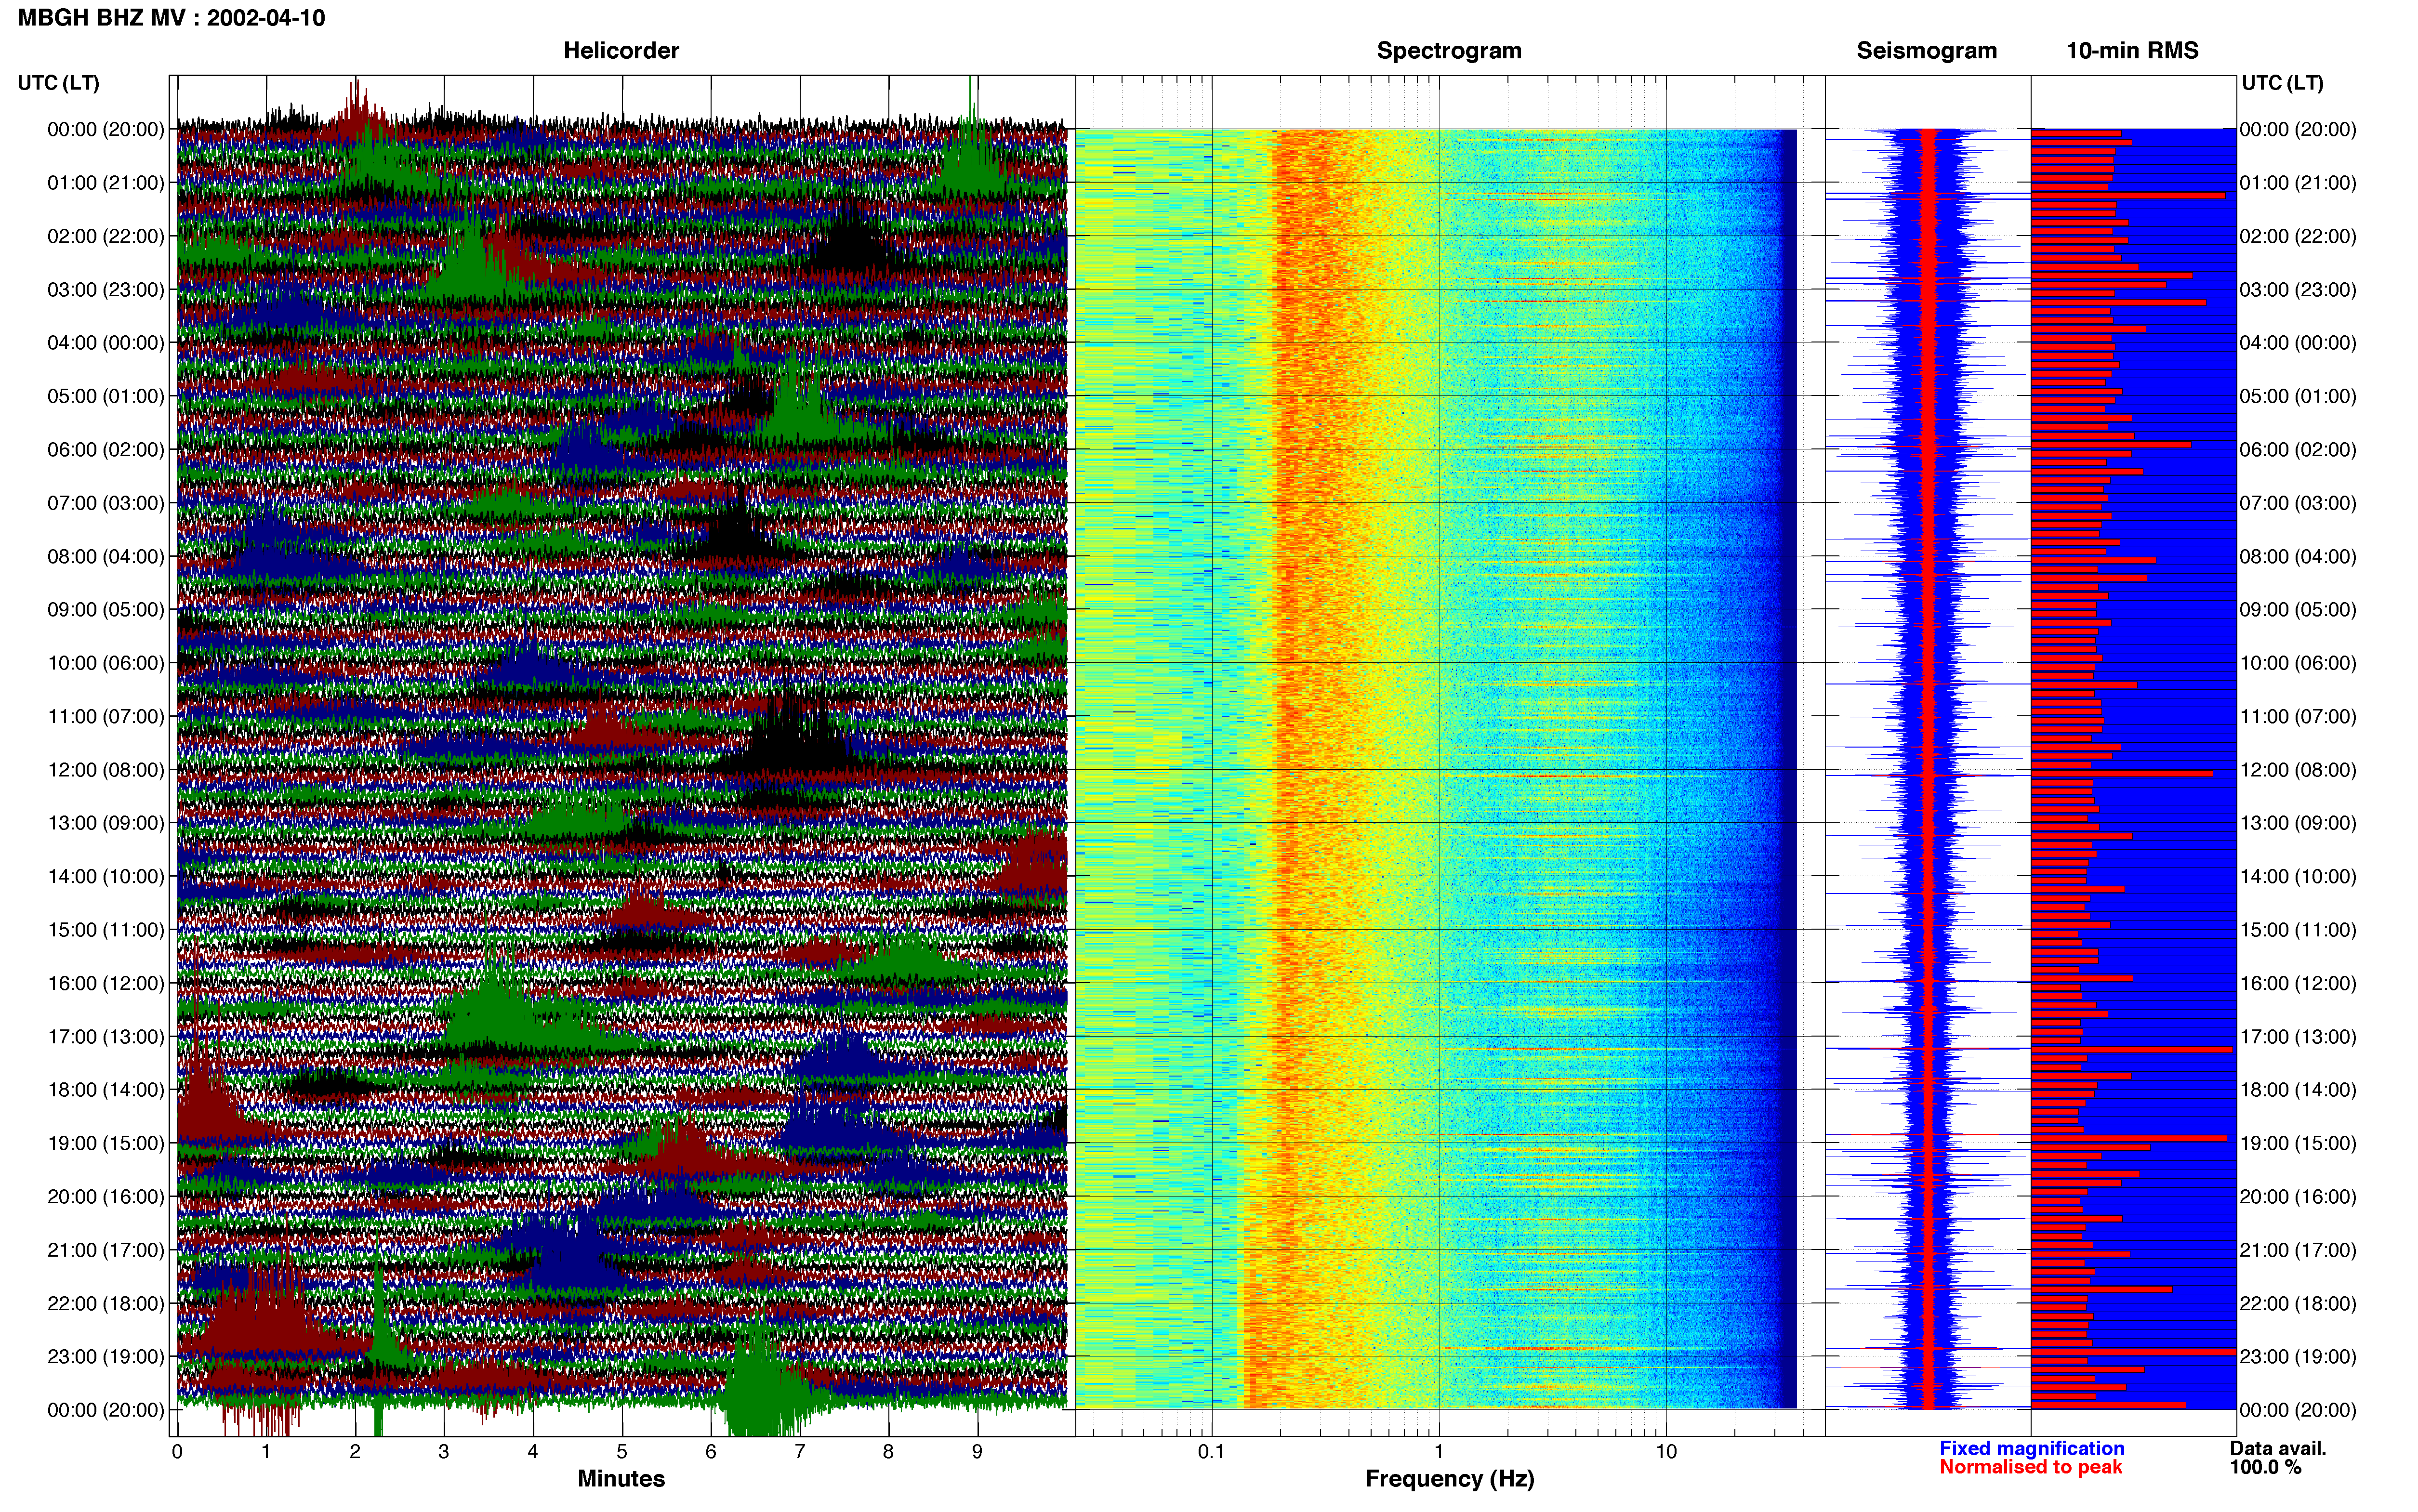The image size is (2418, 1512).
Task: Click '22:00 (18:00)' beside the Helicorder
Action: coord(106,1304)
